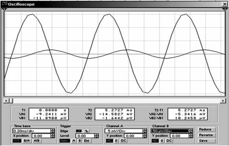
Task: Select DC coupling for Channel A
Action: [x=123, y=141]
